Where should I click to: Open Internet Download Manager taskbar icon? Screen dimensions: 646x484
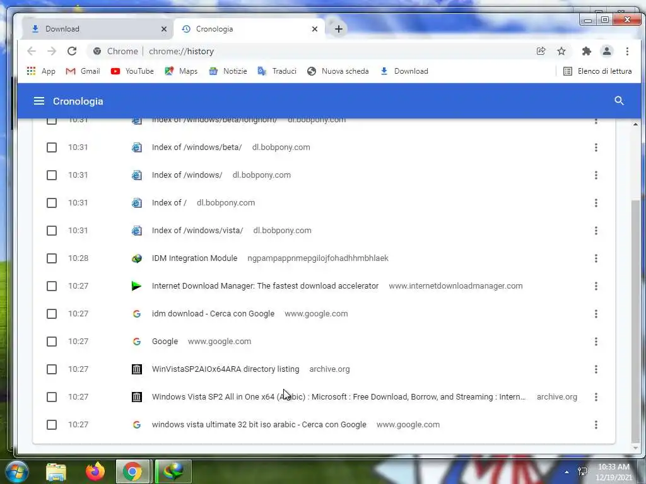coord(173,471)
